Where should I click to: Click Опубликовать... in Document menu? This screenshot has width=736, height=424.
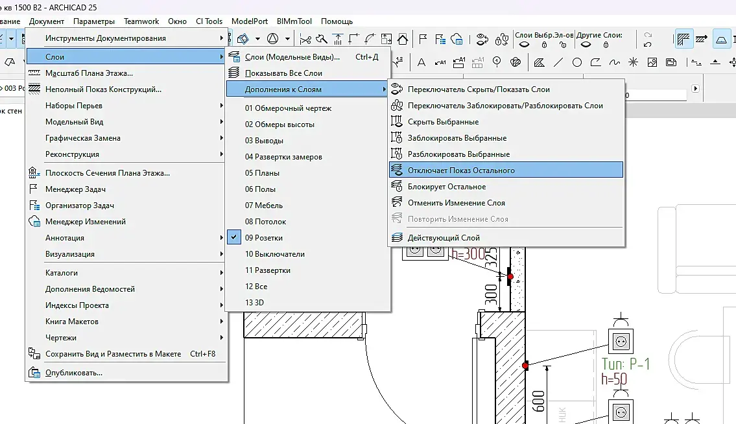tap(74, 373)
